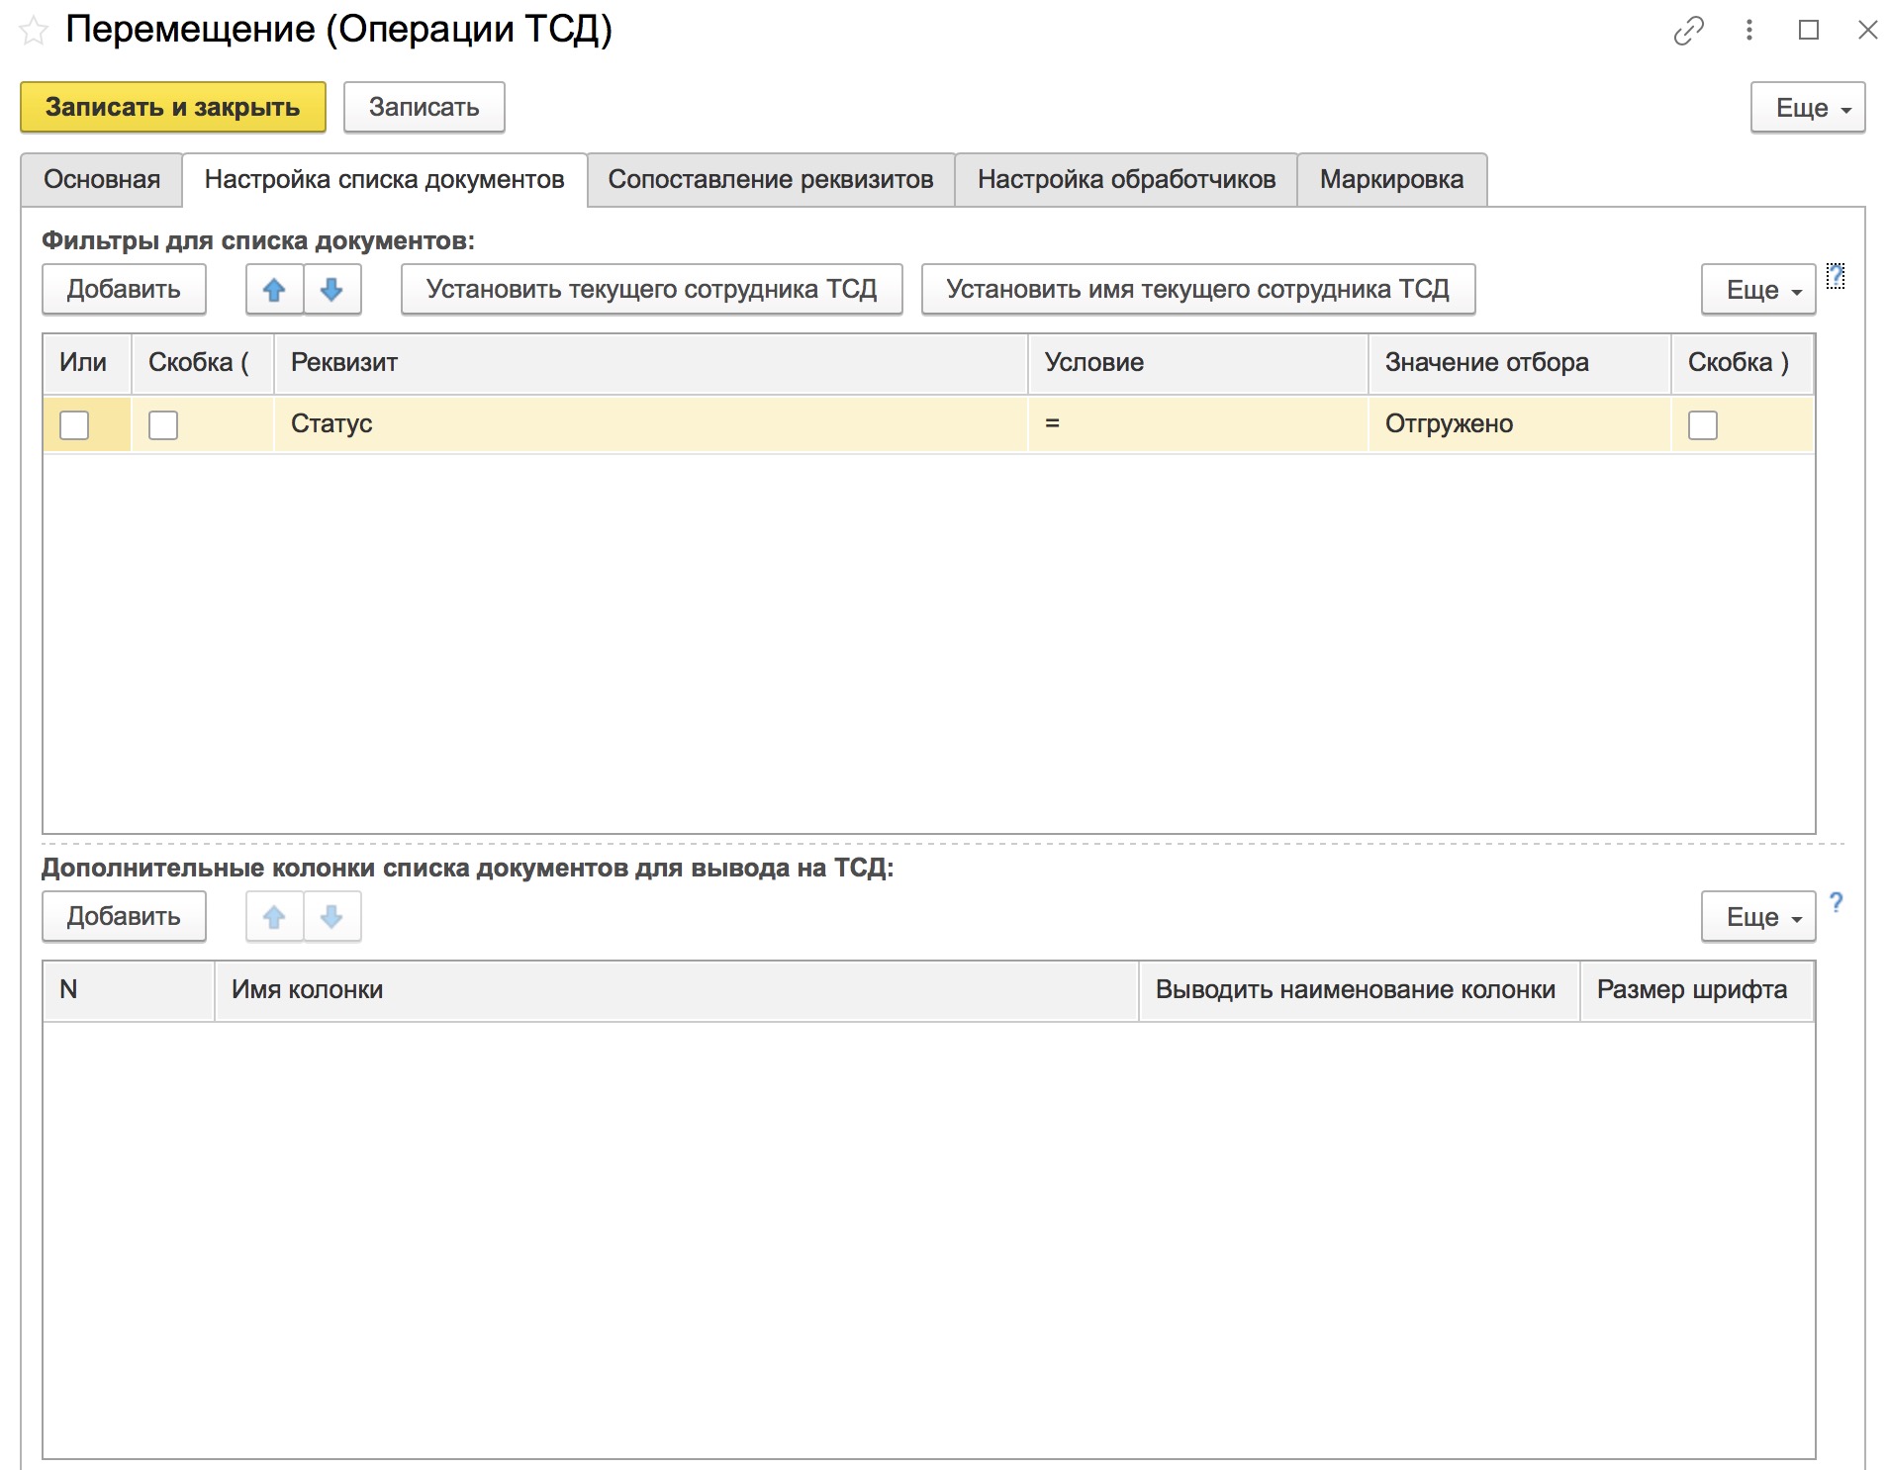The height and width of the screenshot is (1470, 1888).
Task: Select the = condition cell
Action: click(x=1198, y=424)
